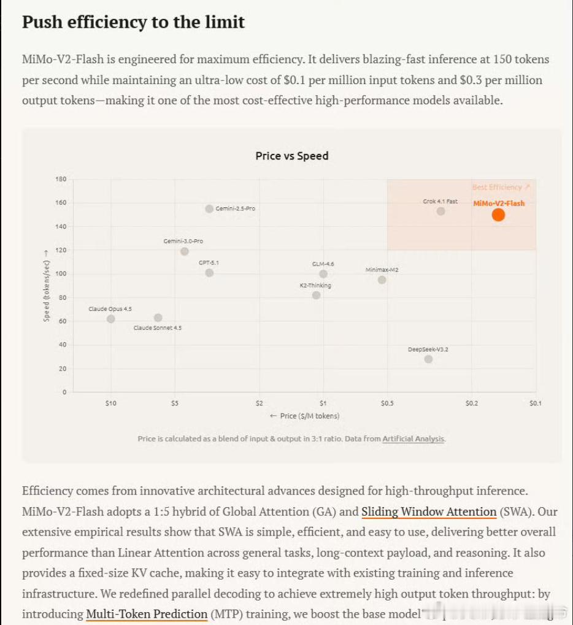Screen dimensions: 573x625
Task: Click the Gemini-2.5-Pro chart dot
Action: click(209, 209)
